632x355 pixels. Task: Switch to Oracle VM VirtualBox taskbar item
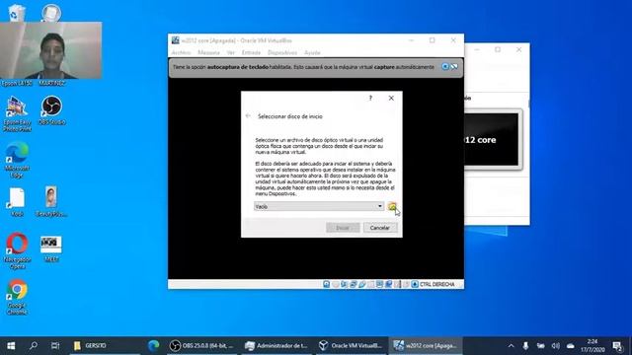point(352,346)
